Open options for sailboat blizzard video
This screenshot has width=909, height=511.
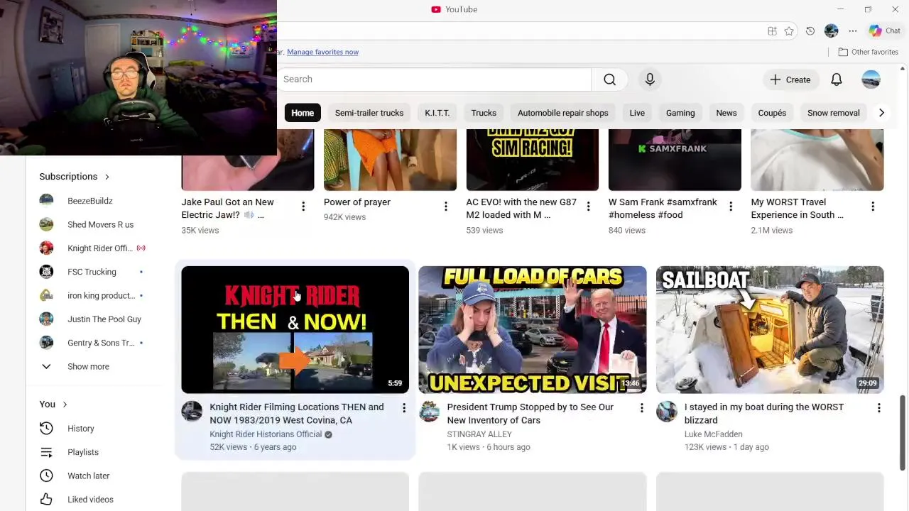click(x=878, y=408)
